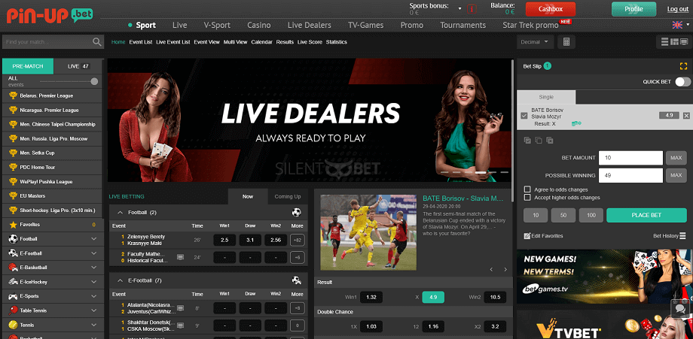Screen dimensions: 693x339
Task: Click the Find your match search field
Action: pyautogui.click(x=47, y=42)
